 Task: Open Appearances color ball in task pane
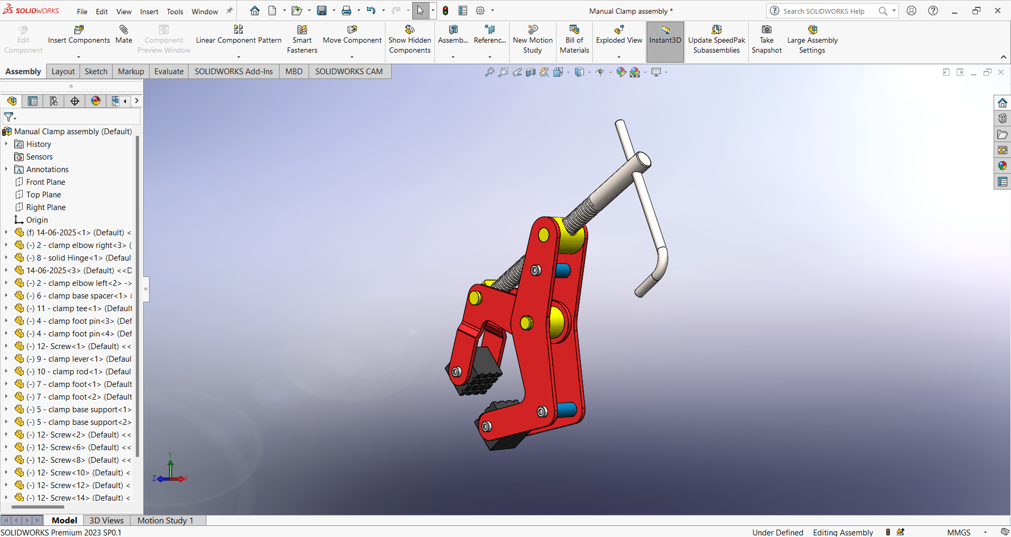(x=1003, y=166)
